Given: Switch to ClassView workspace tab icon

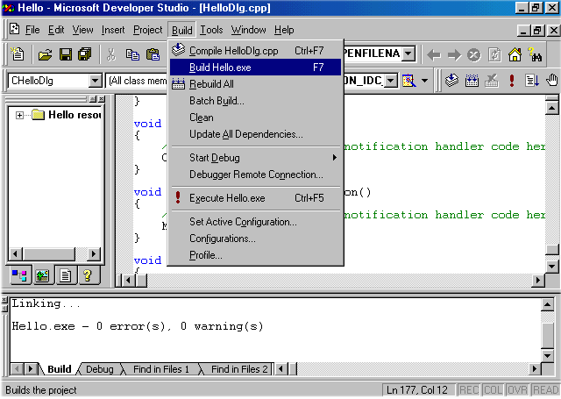Looking at the screenshot, I should pyautogui.click(x=19, y=275).
